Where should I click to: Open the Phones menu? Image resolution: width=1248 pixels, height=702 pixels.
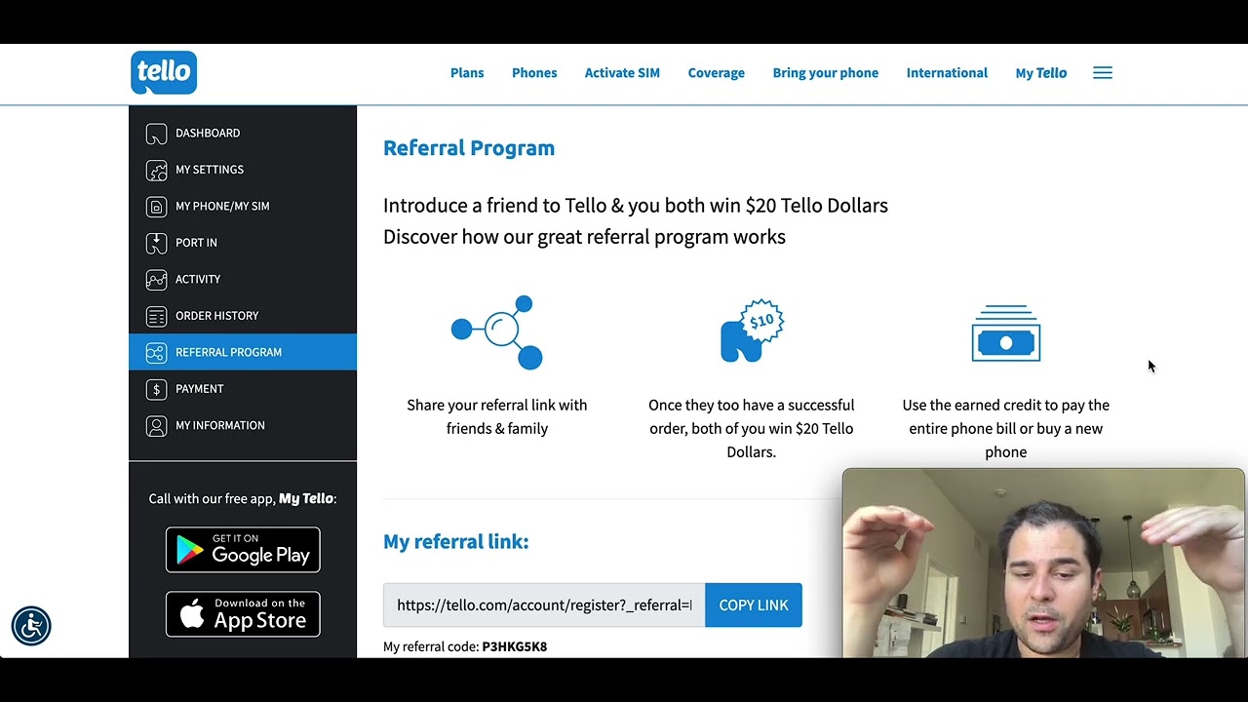pyautogui.click(x=534, y=73)
